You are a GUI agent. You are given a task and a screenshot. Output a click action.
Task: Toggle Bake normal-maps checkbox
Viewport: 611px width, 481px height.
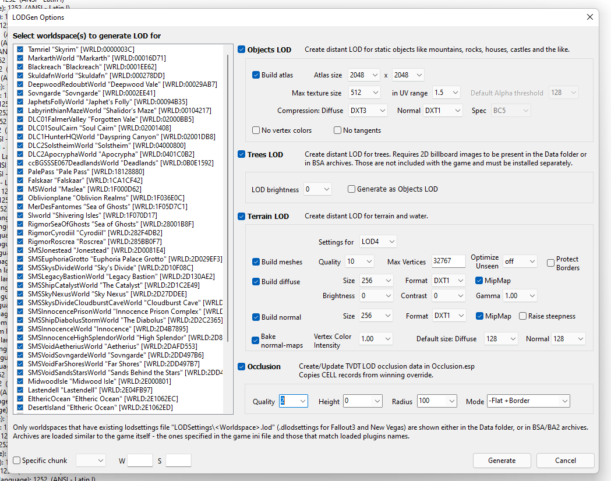coord(256,341)
